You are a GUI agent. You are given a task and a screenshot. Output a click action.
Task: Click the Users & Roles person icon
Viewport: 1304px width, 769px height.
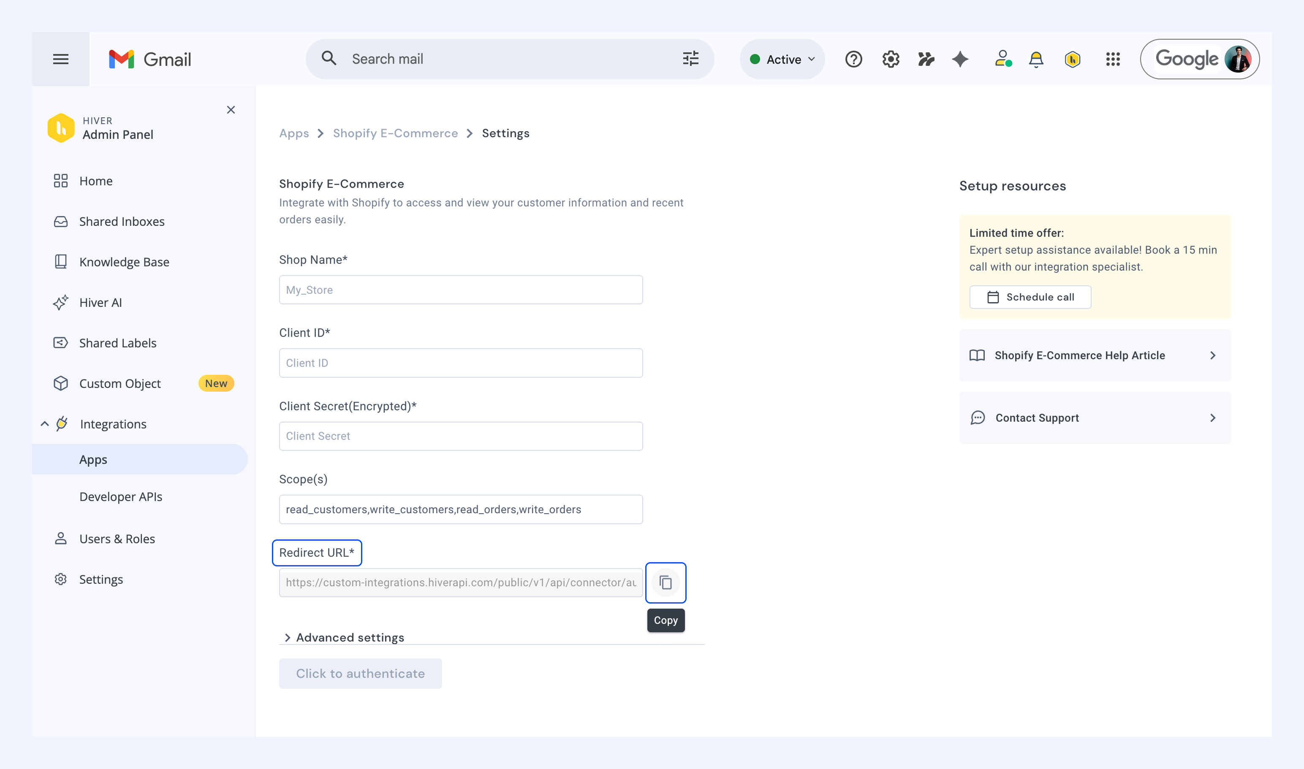pyautogui.click(x=61, y=539)
